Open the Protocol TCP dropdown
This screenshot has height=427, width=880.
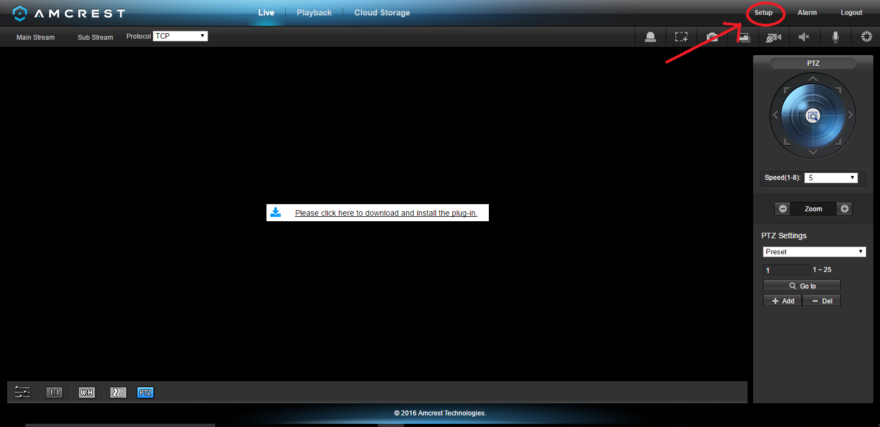click(x=180, y=36)
